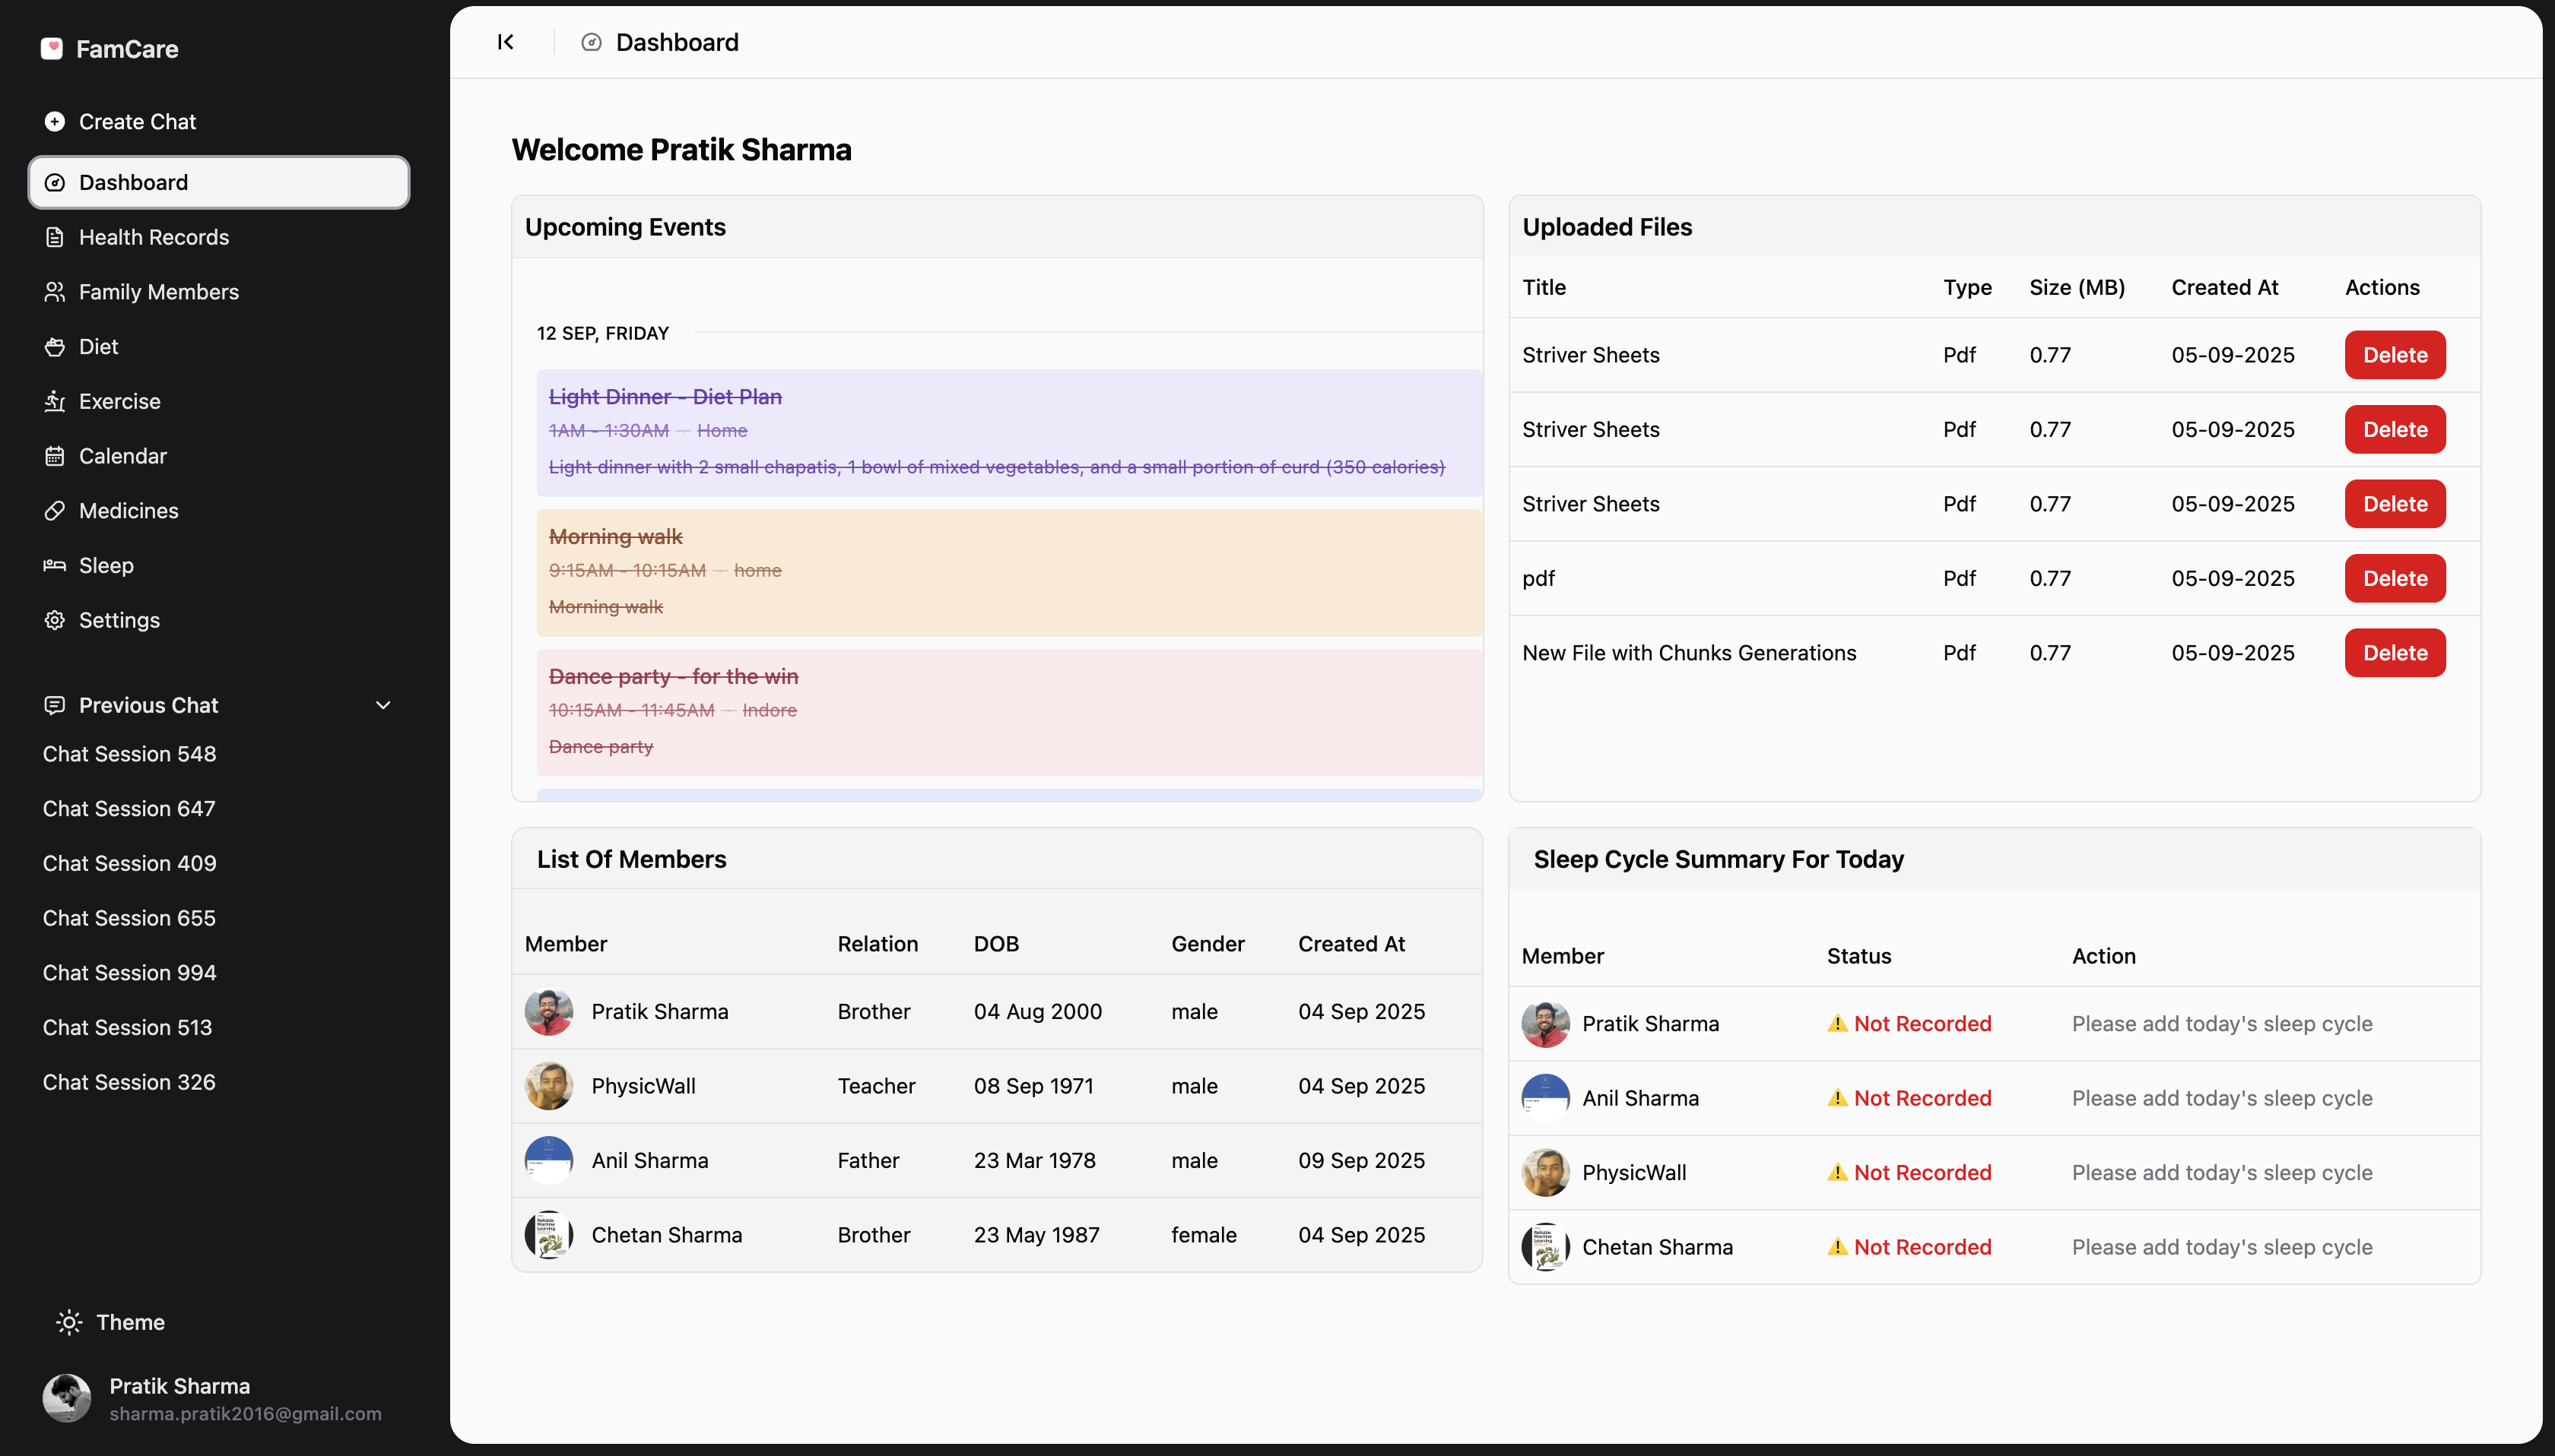The image size is (2555, 1456).
Task: Delete the file titled pdf
Action: [x=2394, y=578]
